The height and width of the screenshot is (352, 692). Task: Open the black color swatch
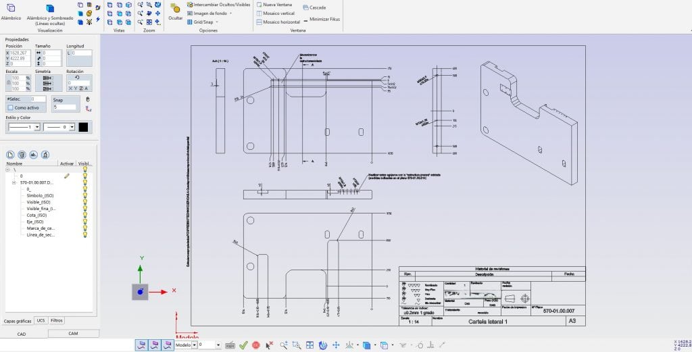click(83, 127)
